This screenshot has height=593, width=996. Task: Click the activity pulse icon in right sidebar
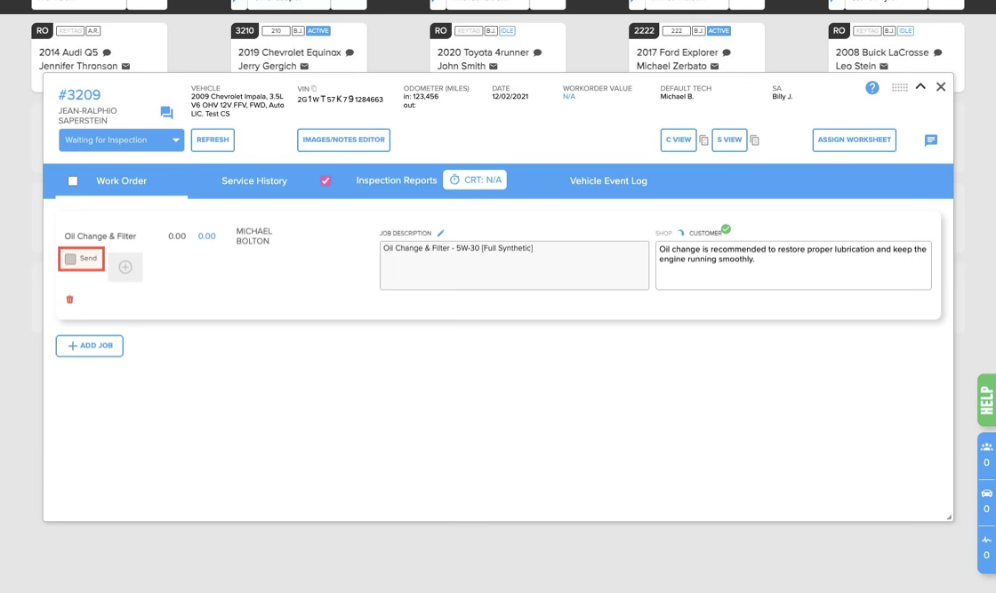[x=986, y=540]
